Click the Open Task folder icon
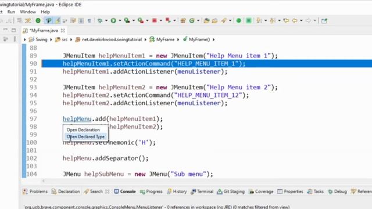The width and height of the screenshot is (372, 209). coord(214,21)
